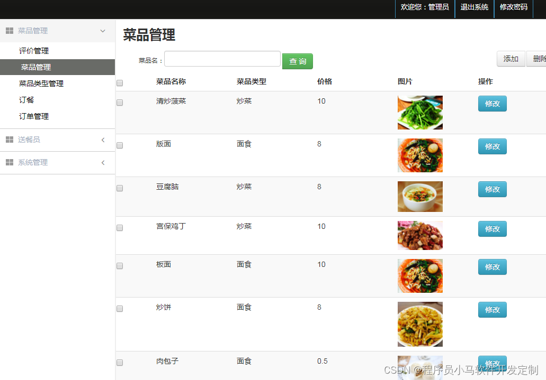
Task: Check the checkbox for 豆腐脑 row
Action: (x=119, y=188)
